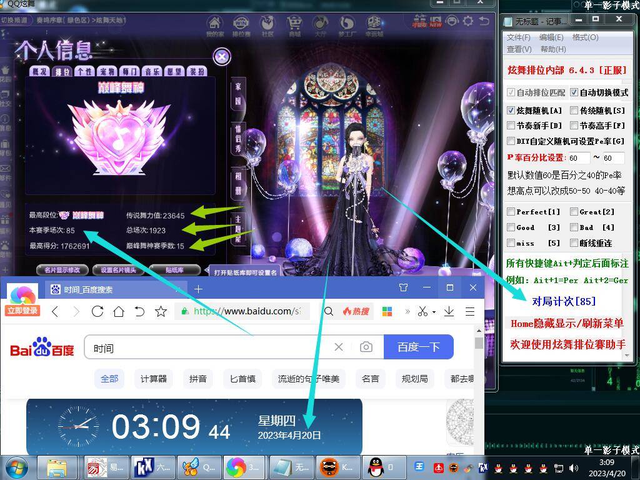640x480 pixels.
Task: Switch to 概况 tab in 个人信息
Action: tap(39, 71)
